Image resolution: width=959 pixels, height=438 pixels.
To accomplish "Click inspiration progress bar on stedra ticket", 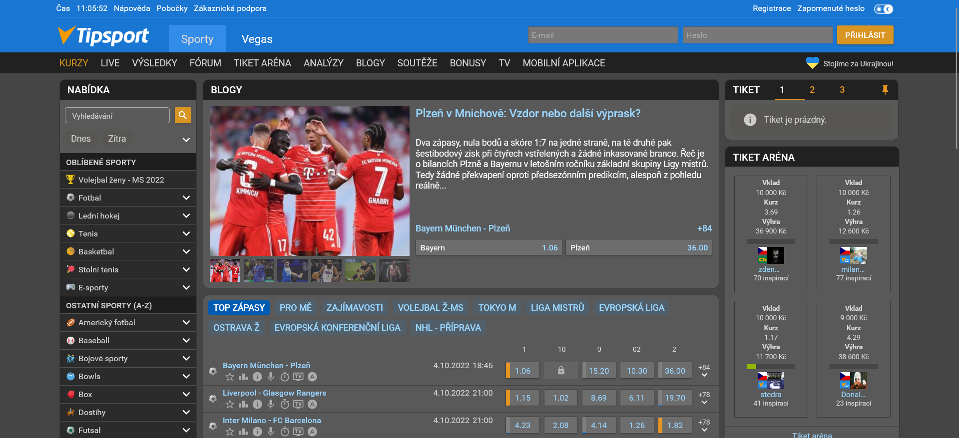I will tap(771, 367).
